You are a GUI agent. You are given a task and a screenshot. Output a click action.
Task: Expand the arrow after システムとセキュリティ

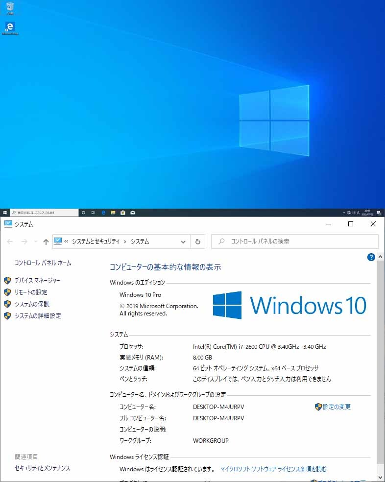pyautogui.click(x=125, y=241)
